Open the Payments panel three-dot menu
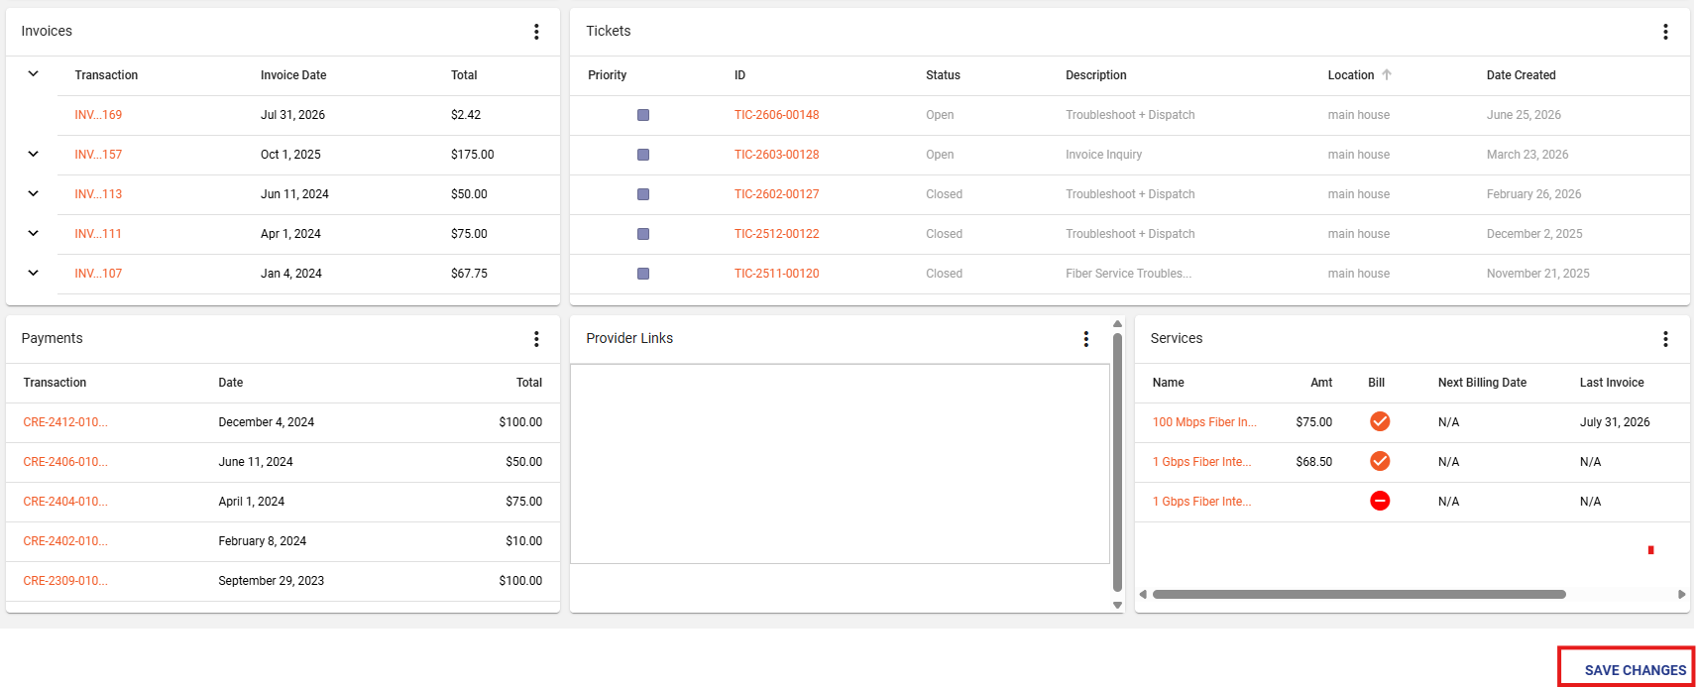The image size is (1696, 688). pyautogui.click(x=536, y=339)
